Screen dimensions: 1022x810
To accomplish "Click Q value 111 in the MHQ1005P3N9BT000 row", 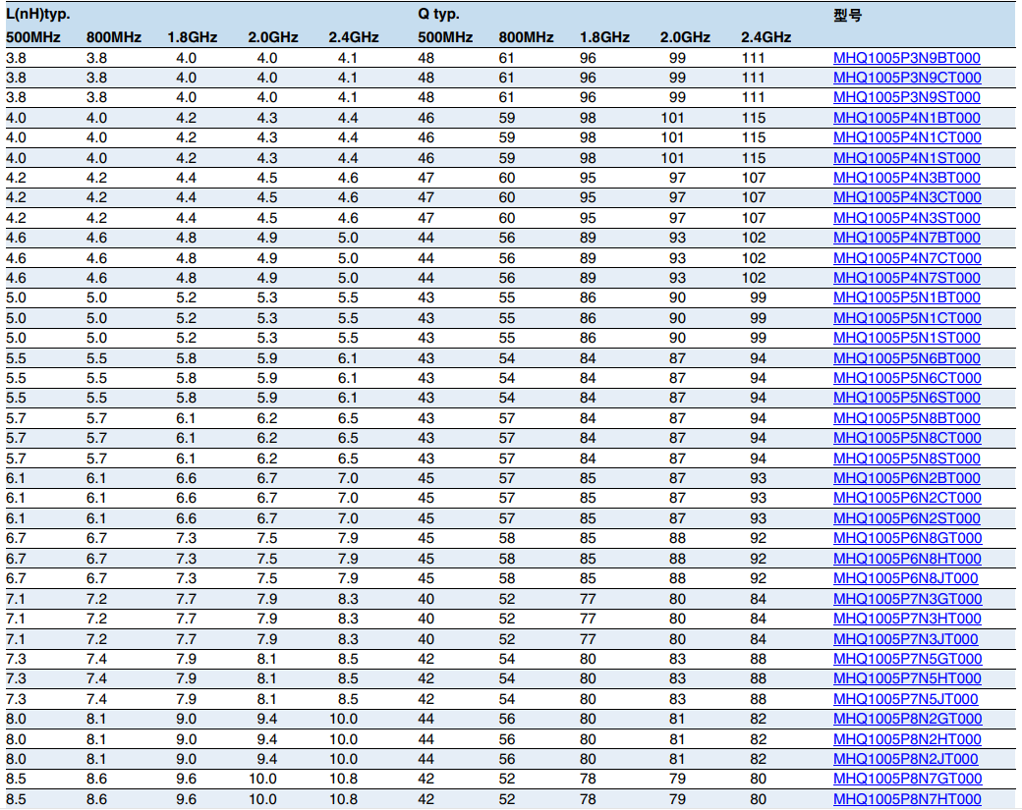I will coord(753,58).
